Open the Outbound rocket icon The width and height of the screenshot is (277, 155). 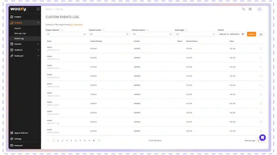[x=12, y=56]
